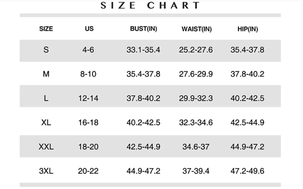Screen dimensions: 303x189
Task: Click the SIZE CHART title
Action: (x=150, y=5)
